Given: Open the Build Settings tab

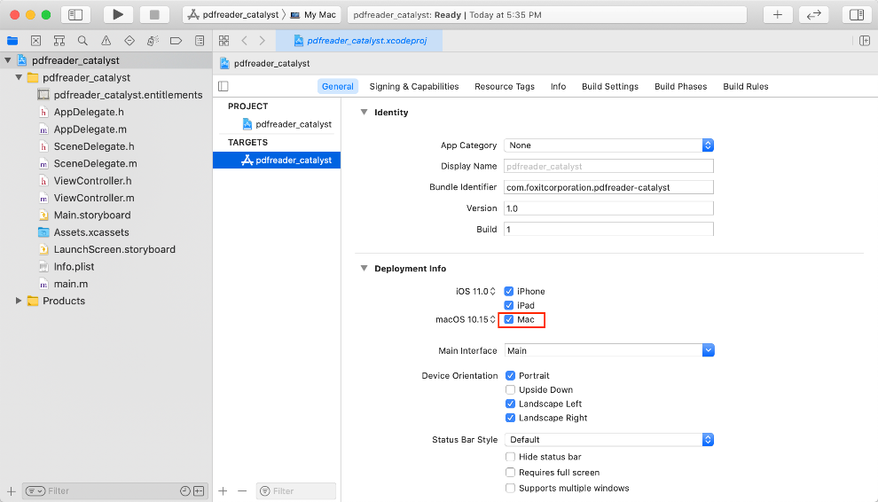Looking at the screenshot, I should point(609,87).
